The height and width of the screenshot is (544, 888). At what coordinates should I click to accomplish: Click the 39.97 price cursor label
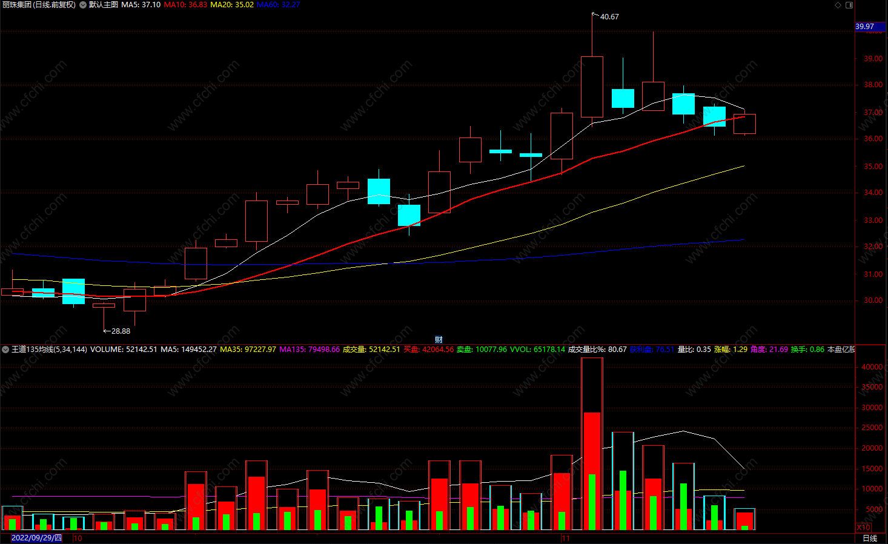pyautogui.click(x=870, y=27)
